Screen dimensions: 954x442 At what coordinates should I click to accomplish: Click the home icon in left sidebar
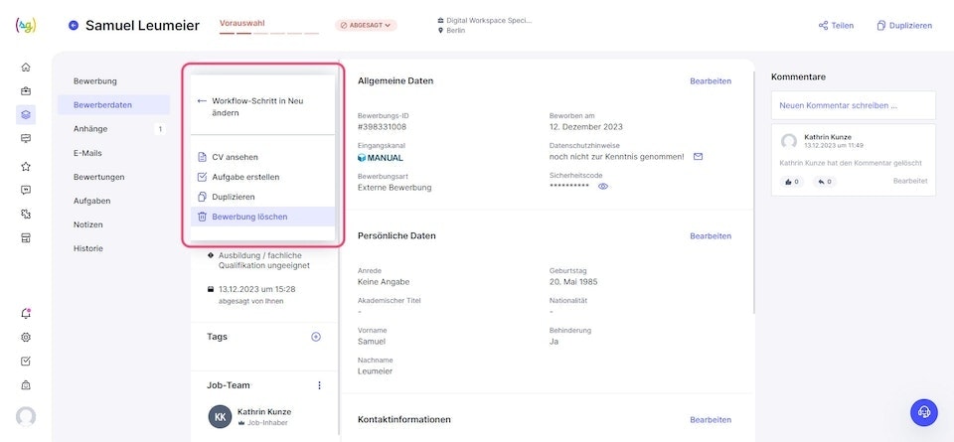point(26,67)
